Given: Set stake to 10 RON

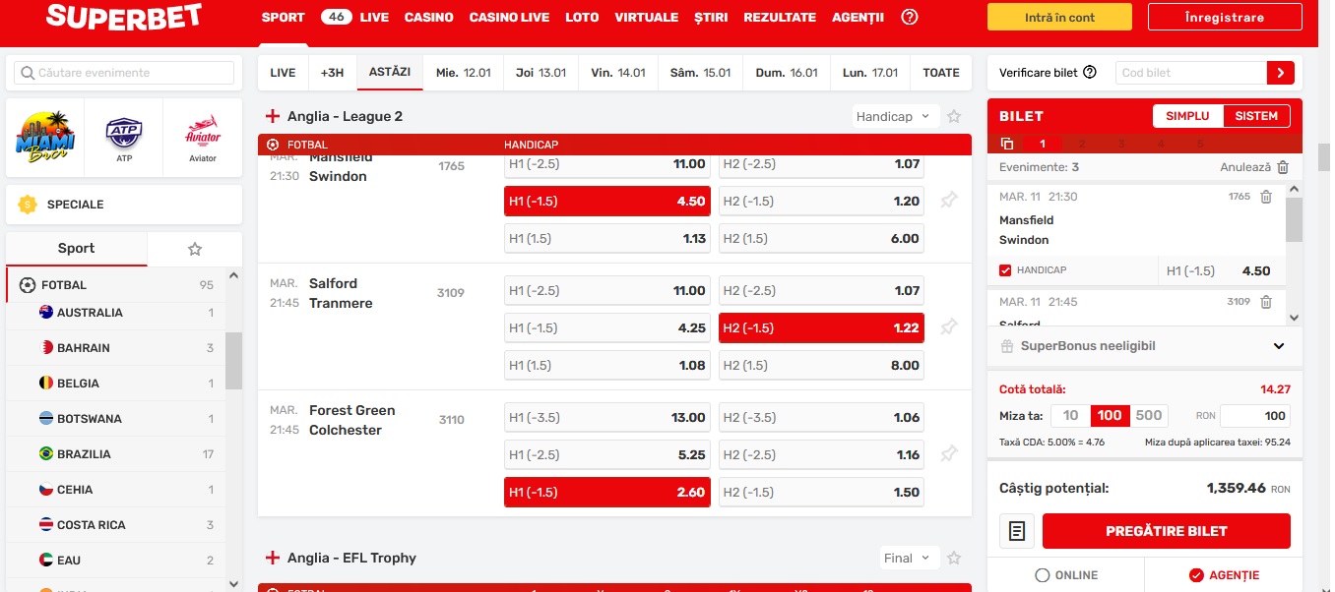Looking at the screenshot, I should tap(1070, 415).
